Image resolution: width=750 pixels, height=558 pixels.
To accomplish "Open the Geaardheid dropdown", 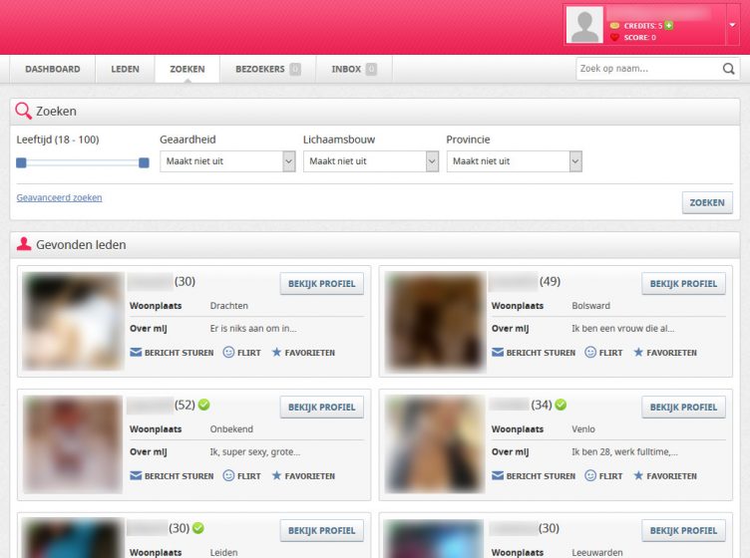I will [x=227, y=161].
